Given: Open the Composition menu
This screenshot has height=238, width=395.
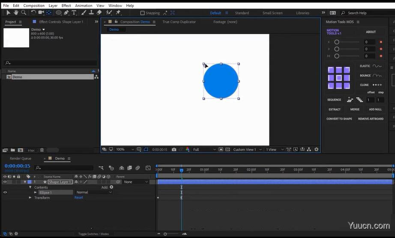Looking at the screenshot, I should pos(34,6).
